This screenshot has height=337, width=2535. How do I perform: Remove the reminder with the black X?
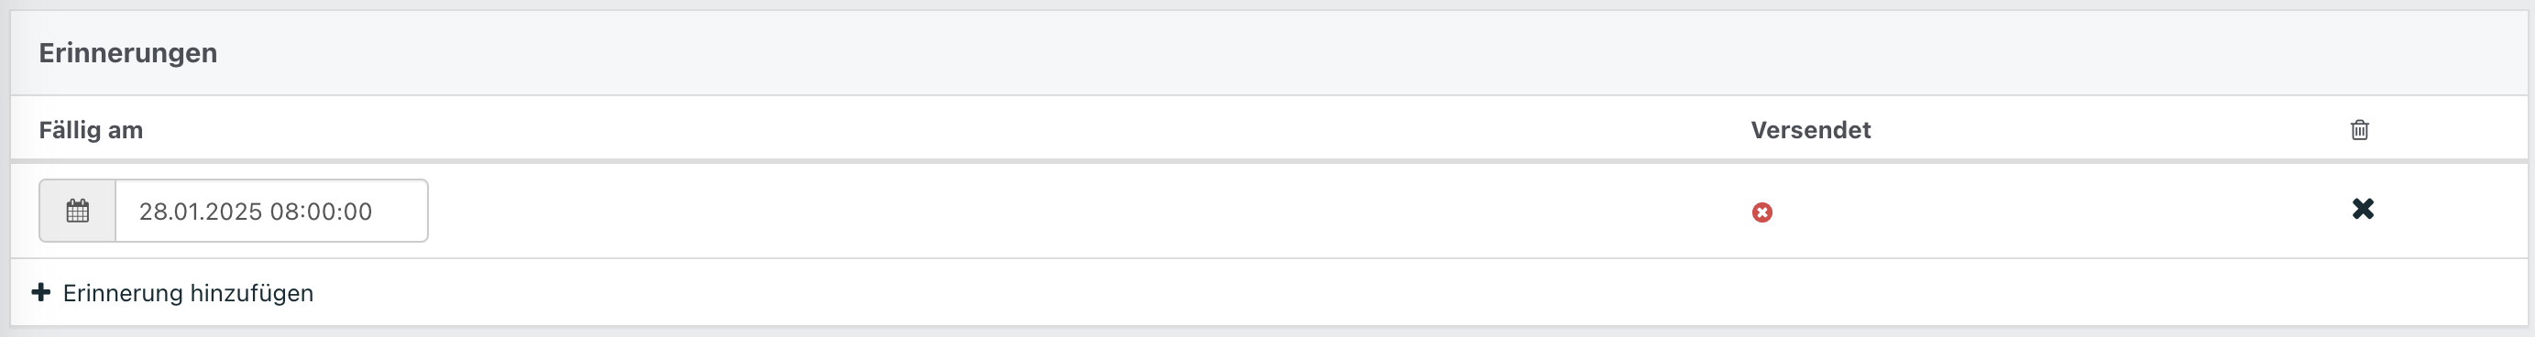point(2362,208)
